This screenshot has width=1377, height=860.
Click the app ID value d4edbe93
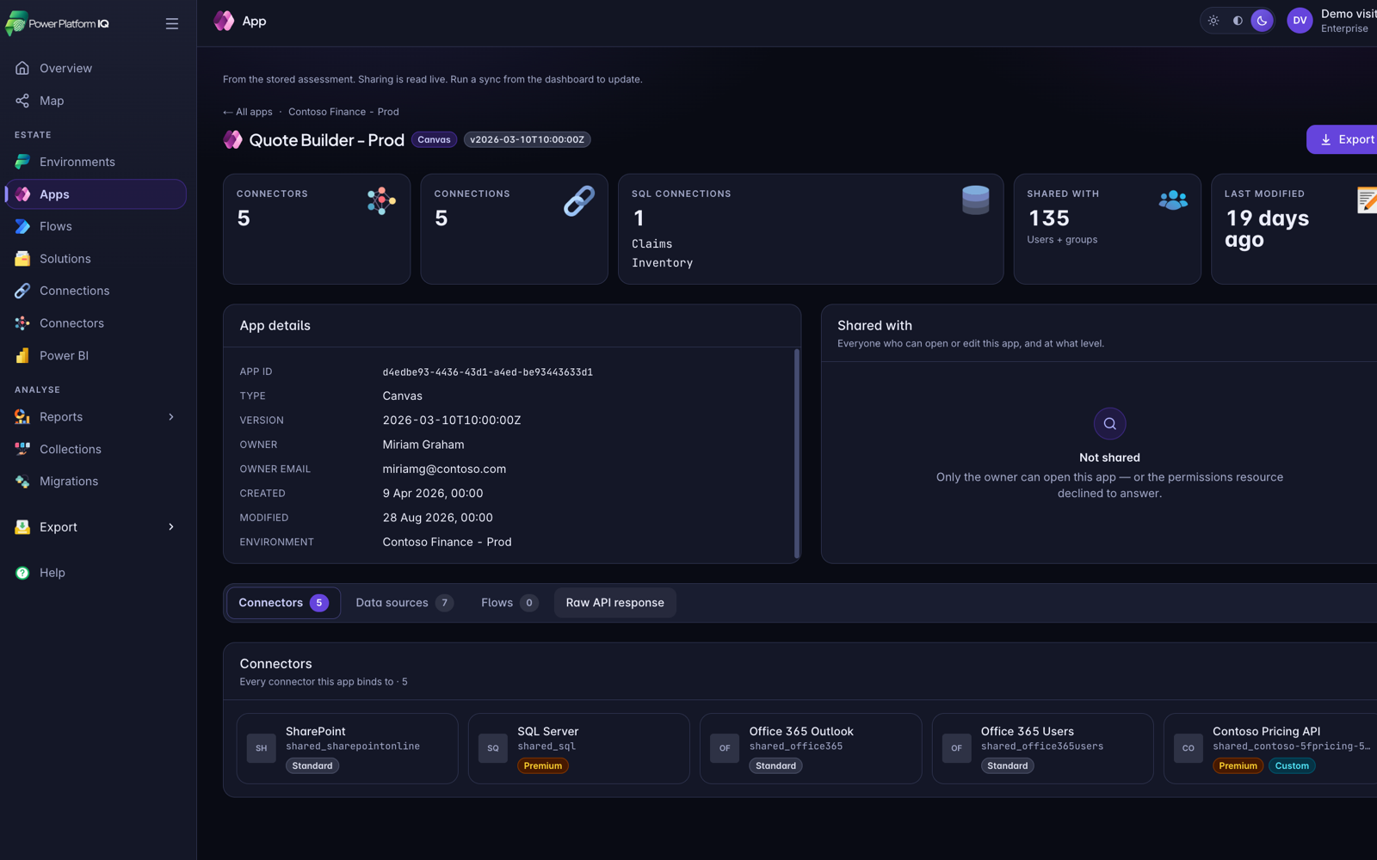point(487,372)
